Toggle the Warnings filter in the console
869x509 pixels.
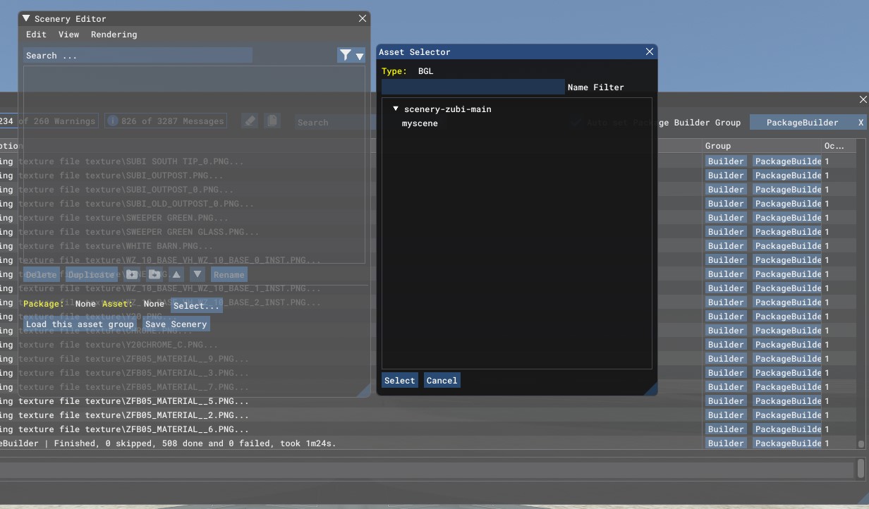click(48, 121)
